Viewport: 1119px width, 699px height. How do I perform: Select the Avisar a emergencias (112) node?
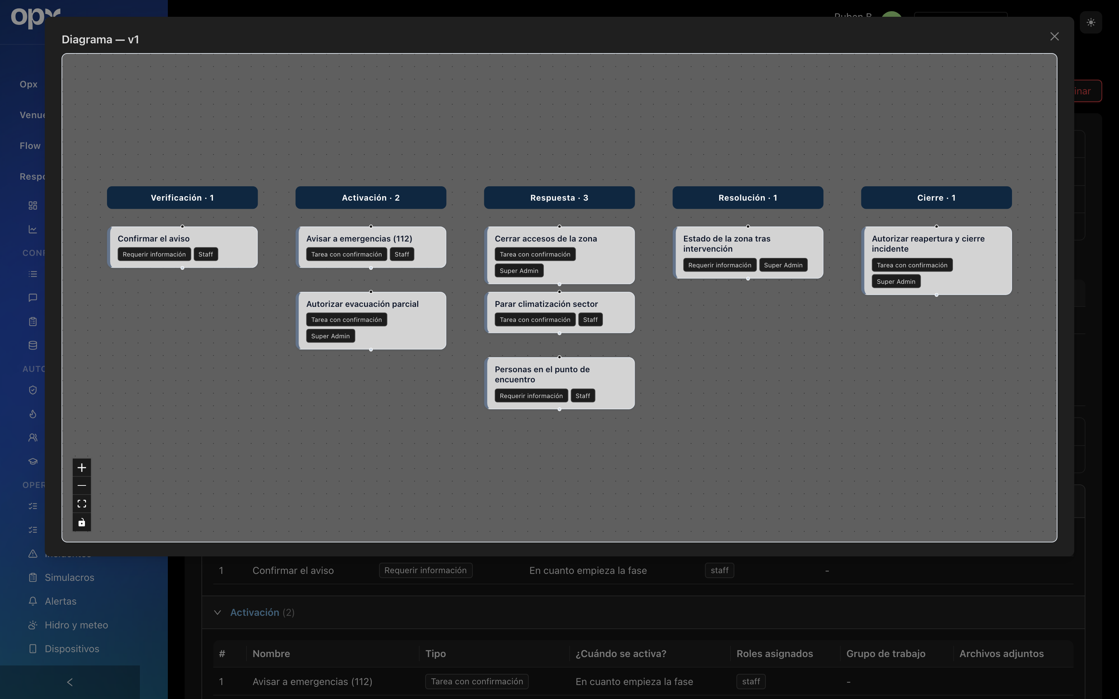pos(371,247)
